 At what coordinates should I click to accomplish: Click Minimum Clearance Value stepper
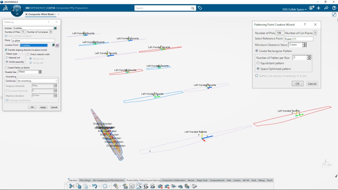pos(304,45)
